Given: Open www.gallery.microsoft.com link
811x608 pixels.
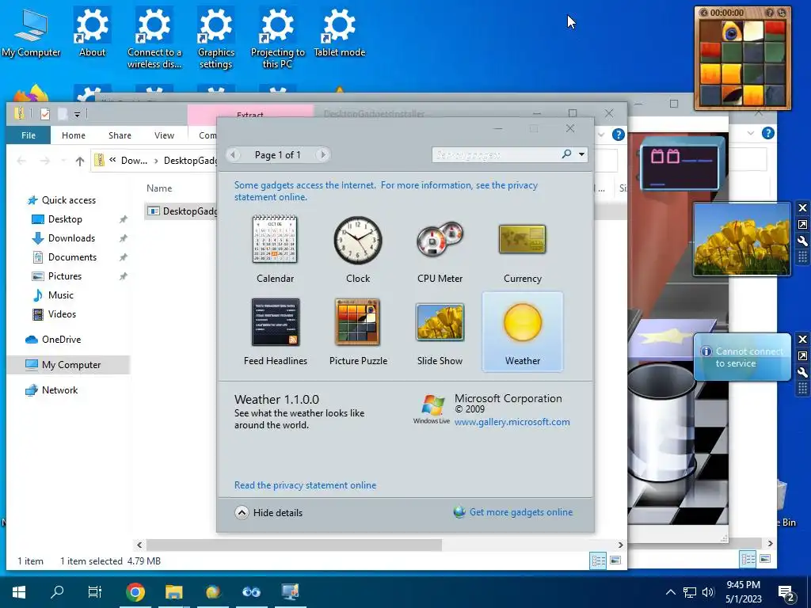Looking at the screenshot, I should point(512,422).
